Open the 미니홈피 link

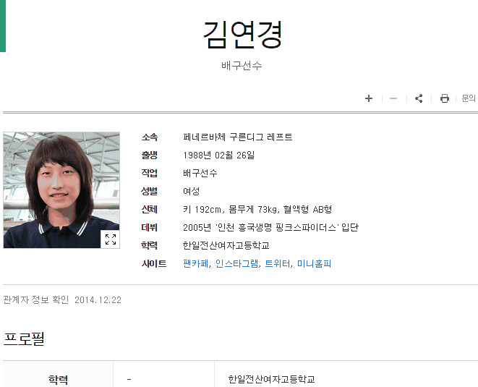coord(314,263)
